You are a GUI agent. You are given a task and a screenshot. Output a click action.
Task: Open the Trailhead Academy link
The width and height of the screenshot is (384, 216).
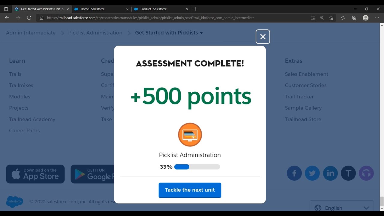[x=32, y=119]
